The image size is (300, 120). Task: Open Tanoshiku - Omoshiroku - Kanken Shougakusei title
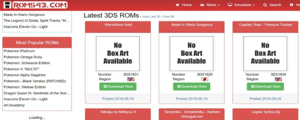pyautogui.click(x=192, y=114)
